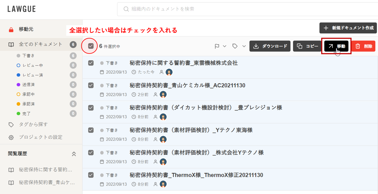Click user avatar on the 東雲機械株式会社 document row
Image resolution: width=378 pixels, height=194 pixels.
click(x=169, y=72)
